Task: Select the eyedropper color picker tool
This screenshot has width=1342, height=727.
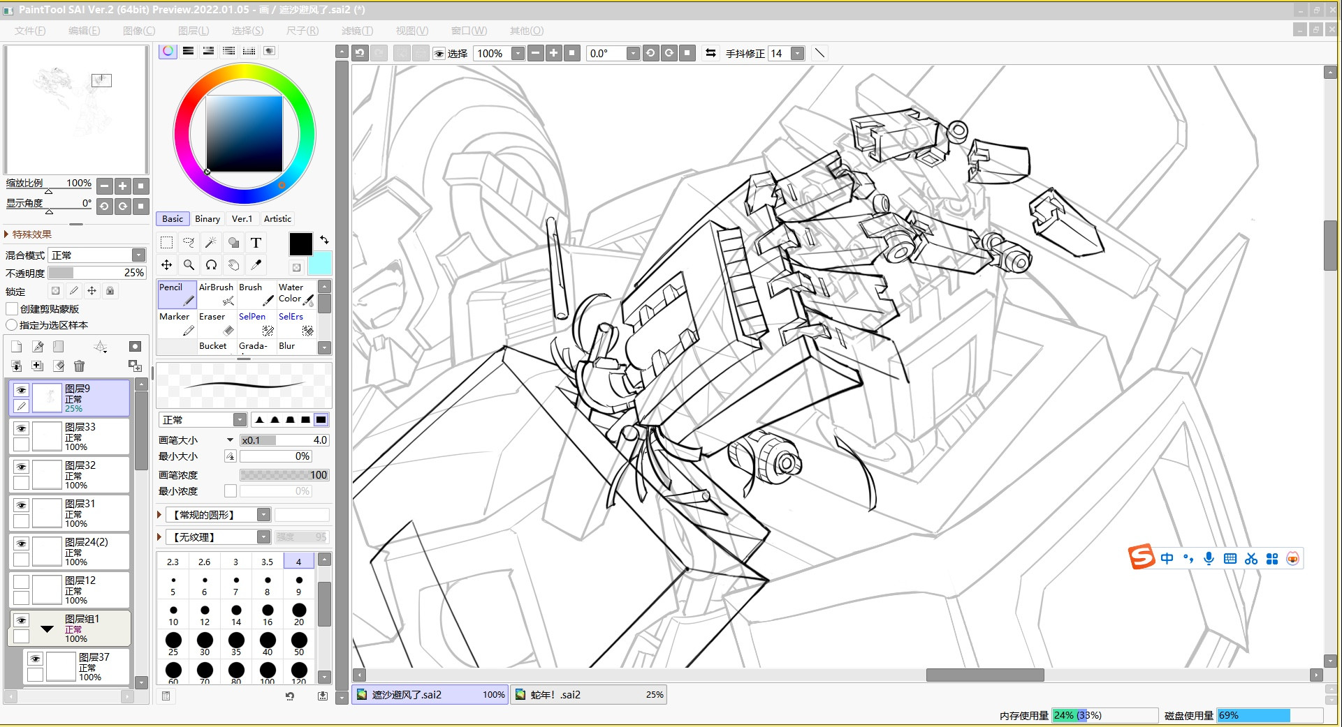Action: (x=256, y=265)
